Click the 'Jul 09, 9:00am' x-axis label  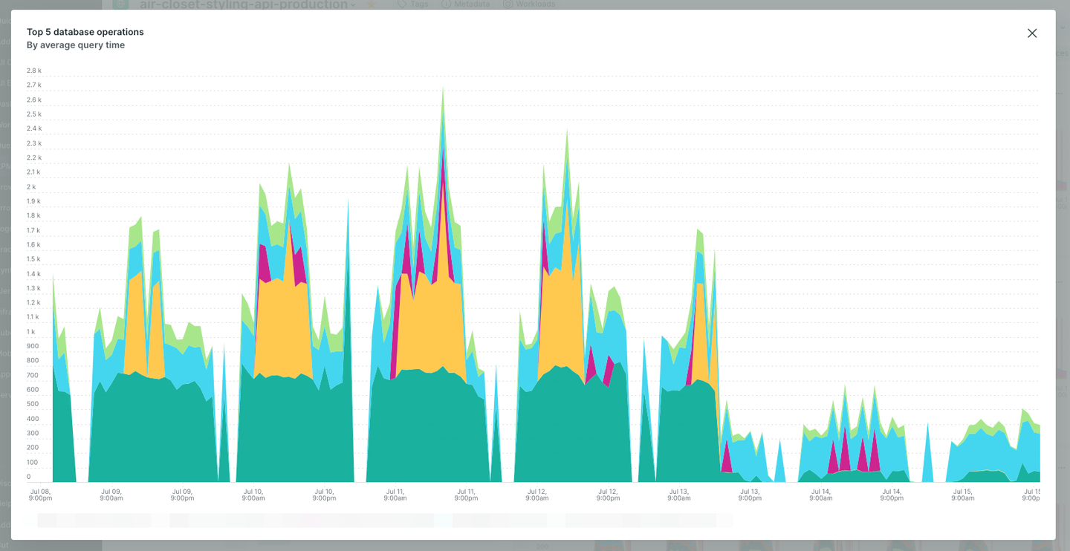111,495
